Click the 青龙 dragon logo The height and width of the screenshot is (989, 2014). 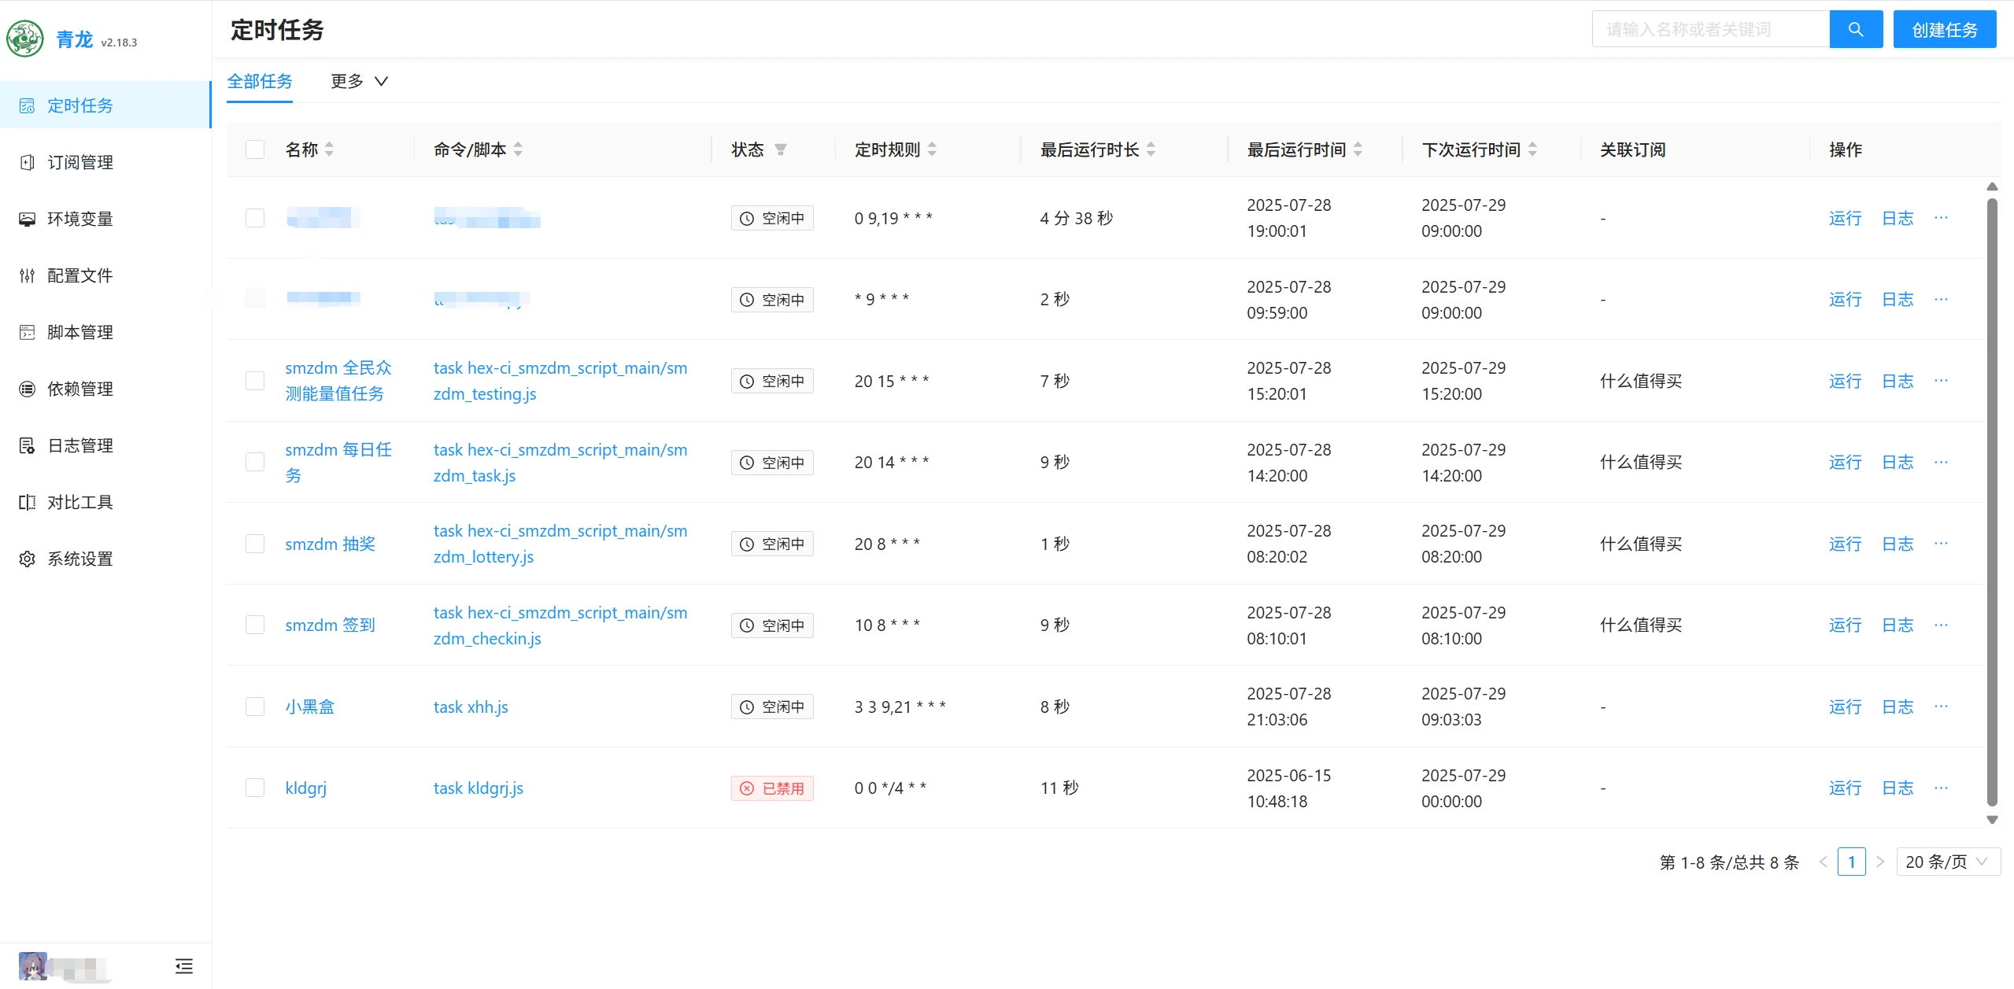point(25,39)
